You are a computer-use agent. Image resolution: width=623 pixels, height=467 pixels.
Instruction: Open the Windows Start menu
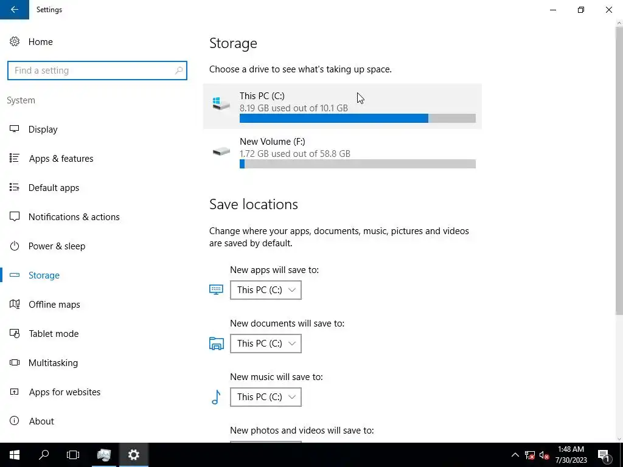(x=15, y=455)
